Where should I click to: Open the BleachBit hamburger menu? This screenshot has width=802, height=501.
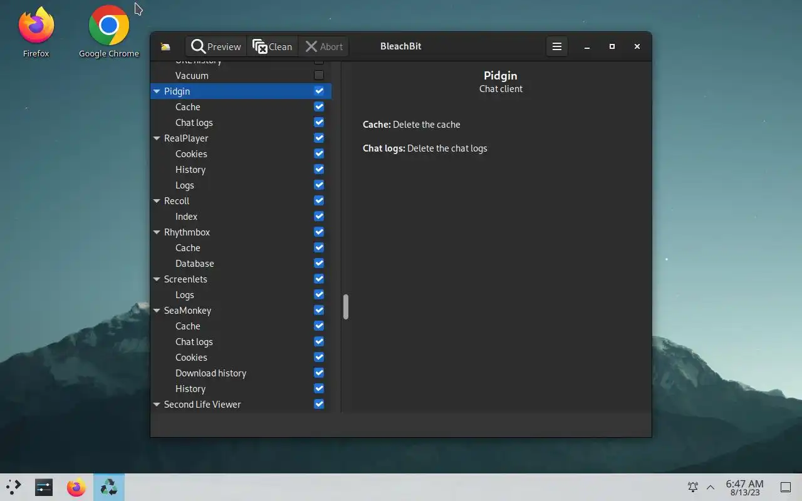tap(556, 46)
